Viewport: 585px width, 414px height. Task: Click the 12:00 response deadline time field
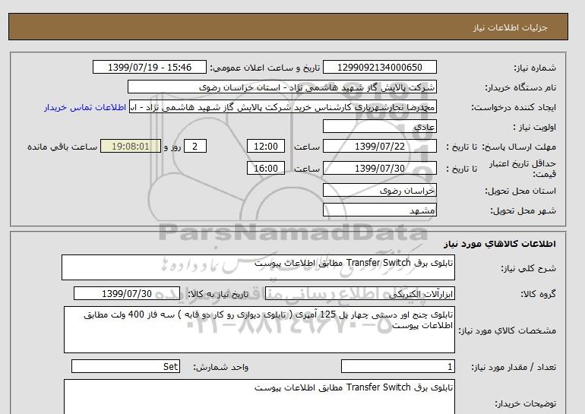click(x=267, y=147)
